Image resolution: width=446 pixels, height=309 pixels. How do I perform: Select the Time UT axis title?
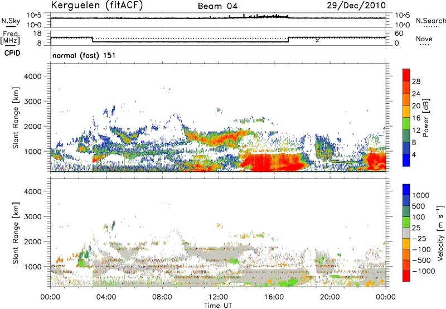(218, 306)
